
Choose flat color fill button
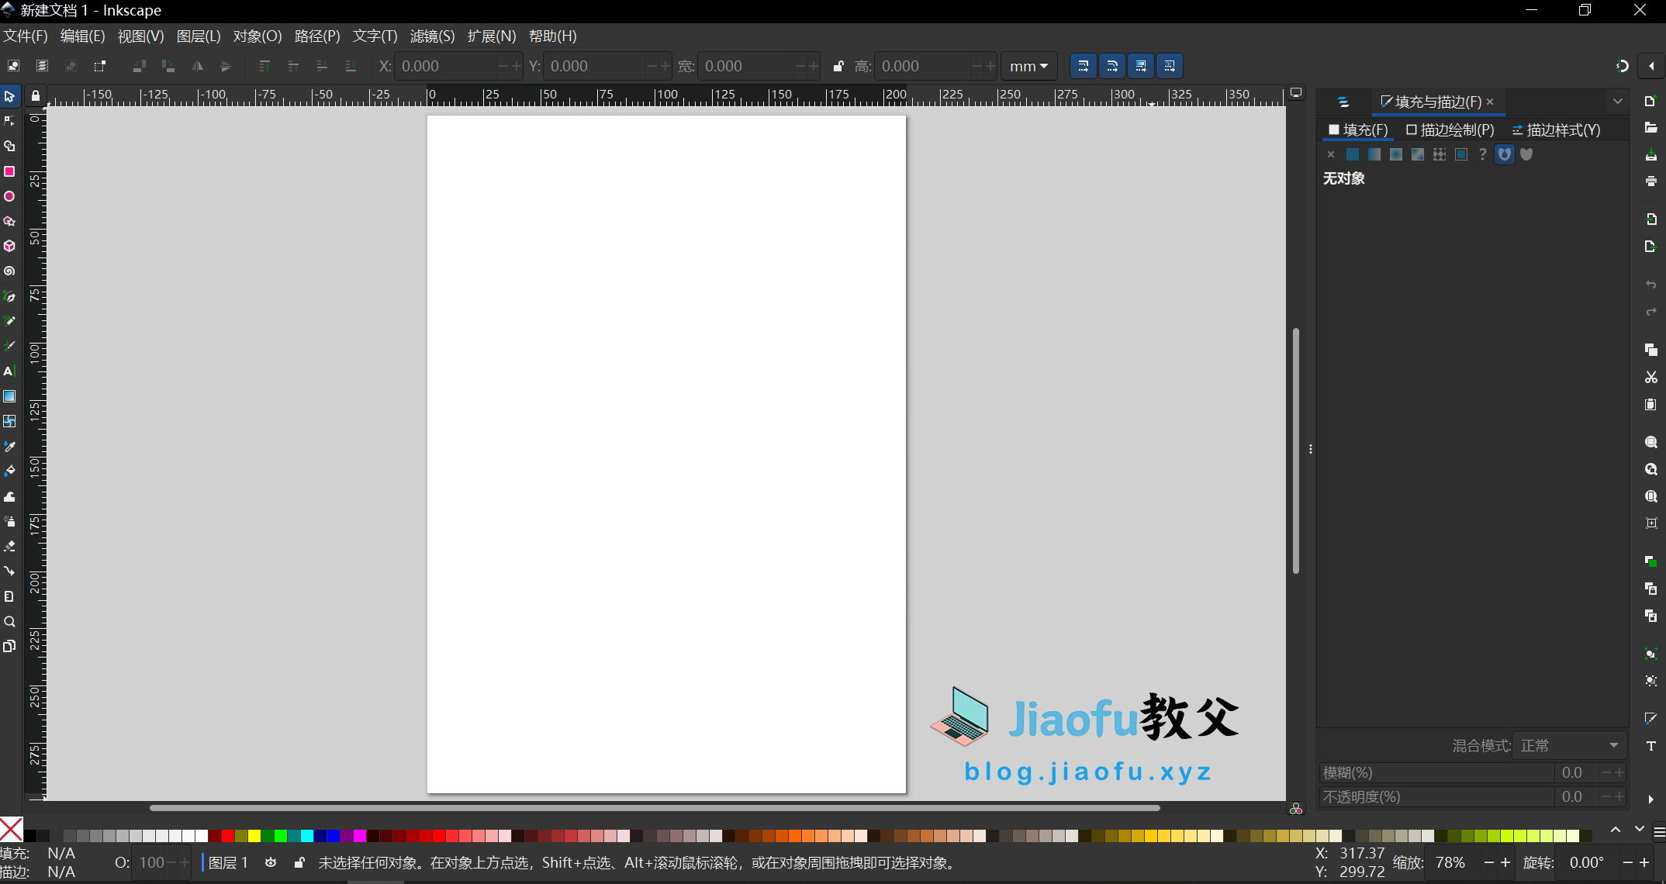tap(1353, 154)
